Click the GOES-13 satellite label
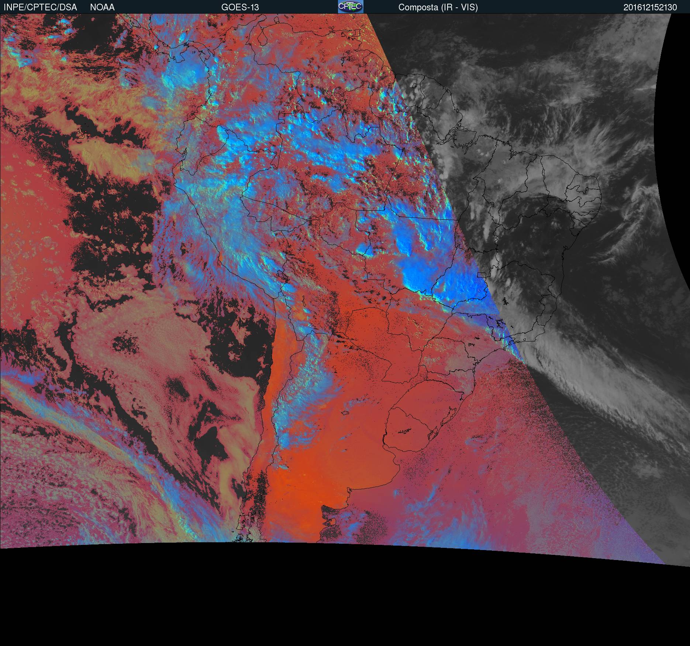 click(240, 7)
